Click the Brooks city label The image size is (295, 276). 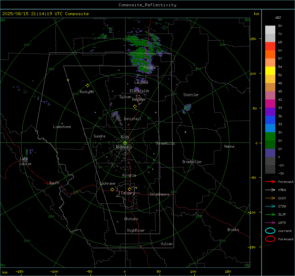pos(233,230)
